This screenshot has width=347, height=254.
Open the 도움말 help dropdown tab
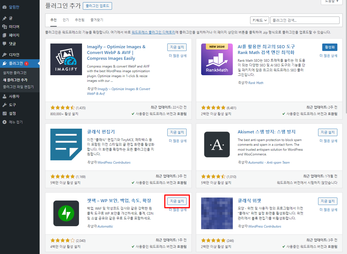(332, 1)
